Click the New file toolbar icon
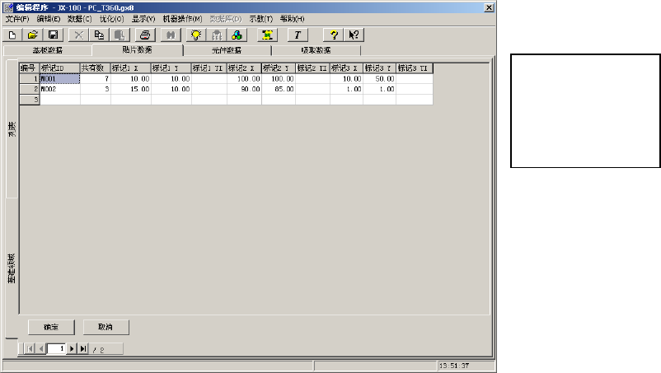Viewport: 661px width, 373px height. [12, 35]
